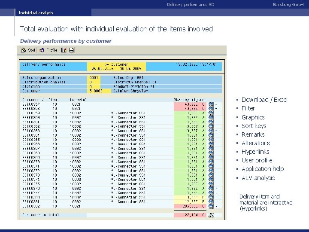
Task: Select the Individual analysis header tab
Action: (x=36, y=12)
